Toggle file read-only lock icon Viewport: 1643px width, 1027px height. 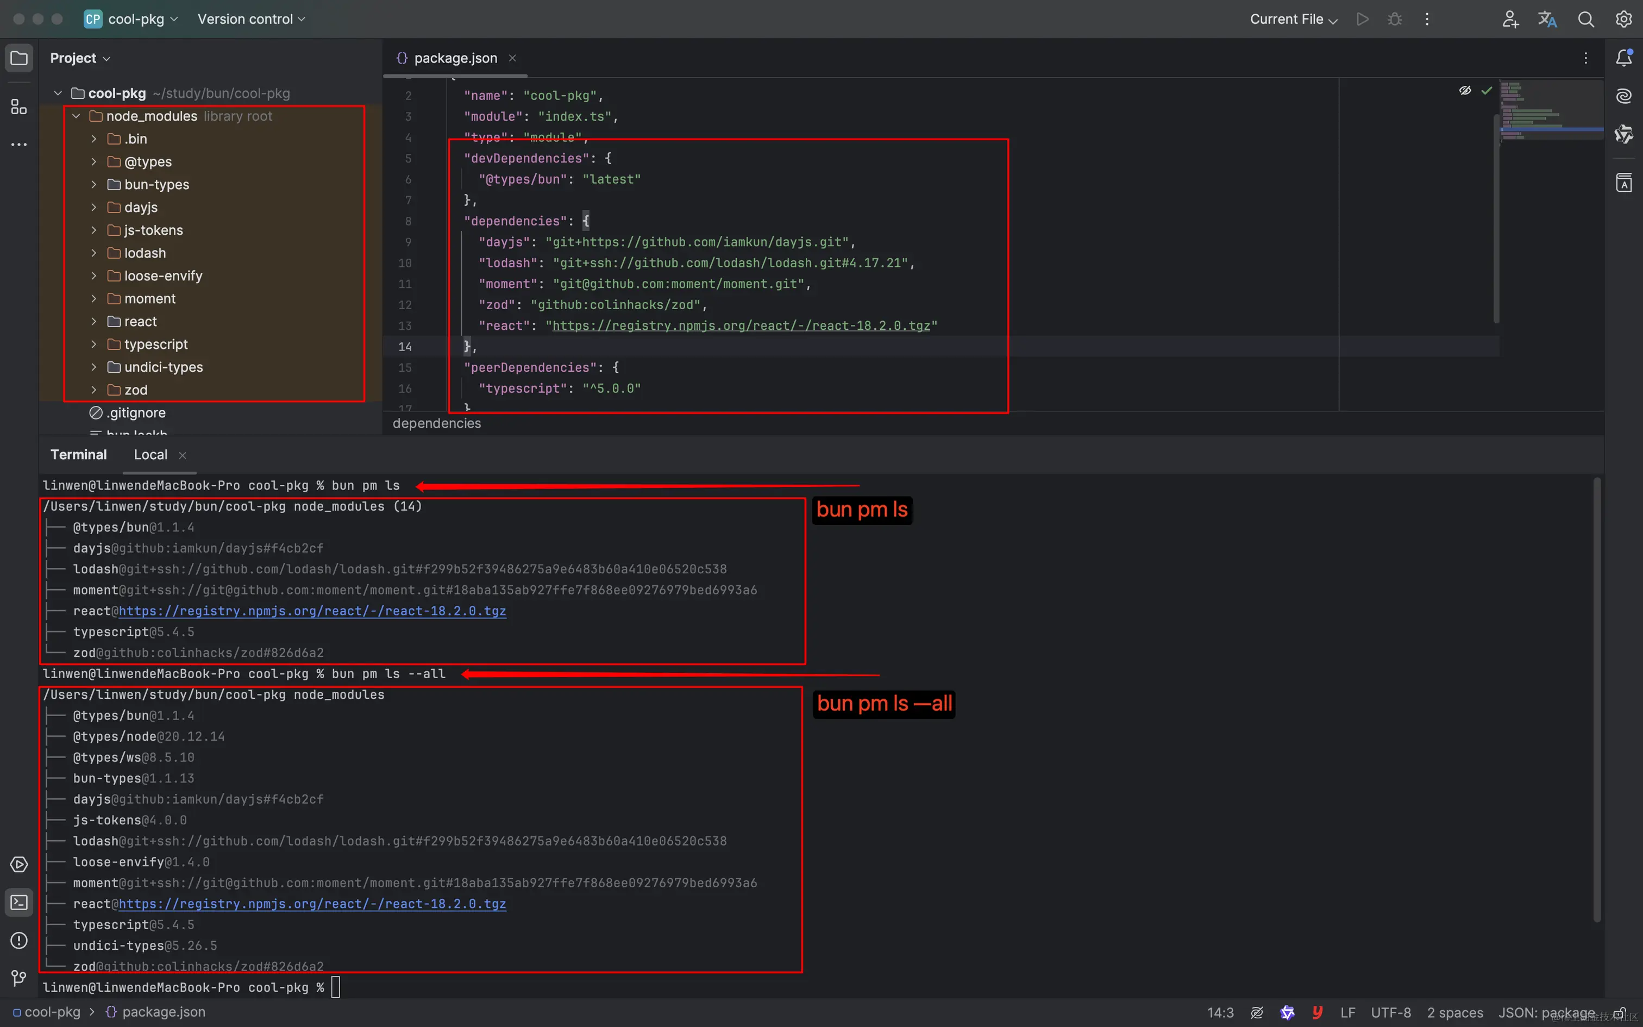tap(1619, 1012)
